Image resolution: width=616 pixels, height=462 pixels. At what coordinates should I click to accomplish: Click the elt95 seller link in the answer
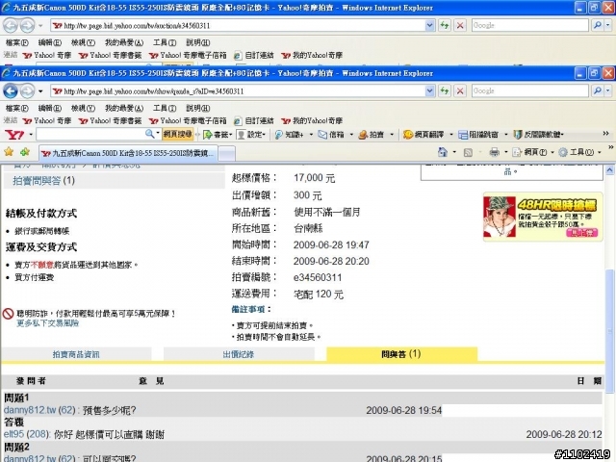click(13, 434)
